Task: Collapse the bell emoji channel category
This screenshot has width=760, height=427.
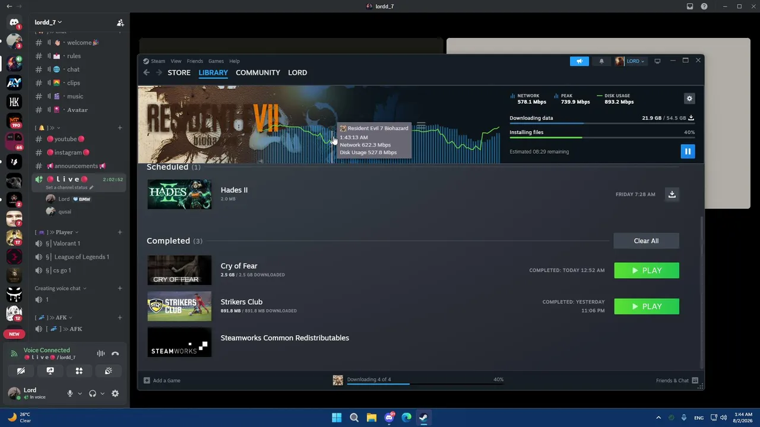Action: (47, 128)
